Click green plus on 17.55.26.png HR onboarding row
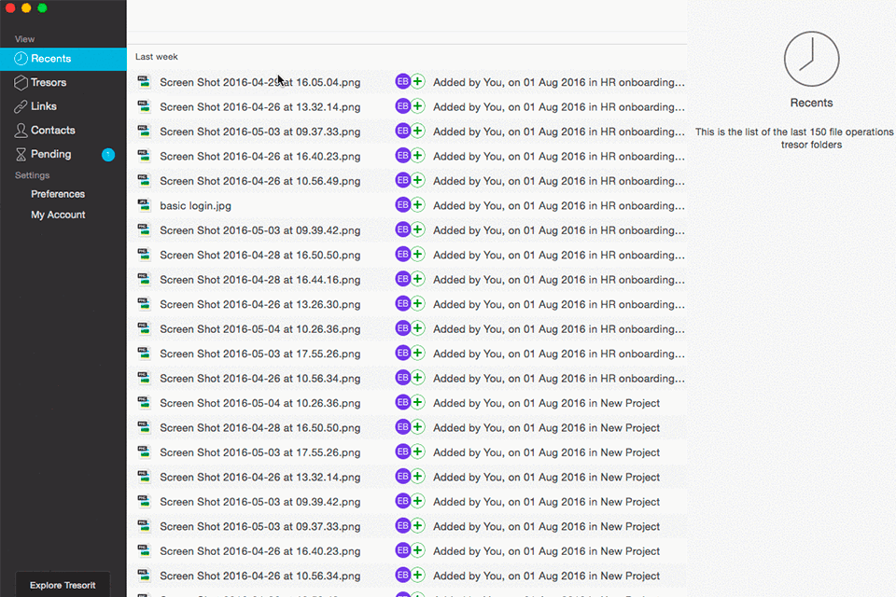This screenshot has height=597, width=896. point(418,353)
